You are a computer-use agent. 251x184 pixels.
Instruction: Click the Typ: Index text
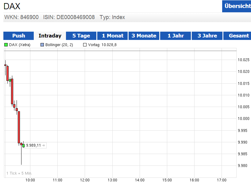coord(112,17)
